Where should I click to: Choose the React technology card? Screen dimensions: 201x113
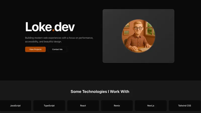point(83,105)
